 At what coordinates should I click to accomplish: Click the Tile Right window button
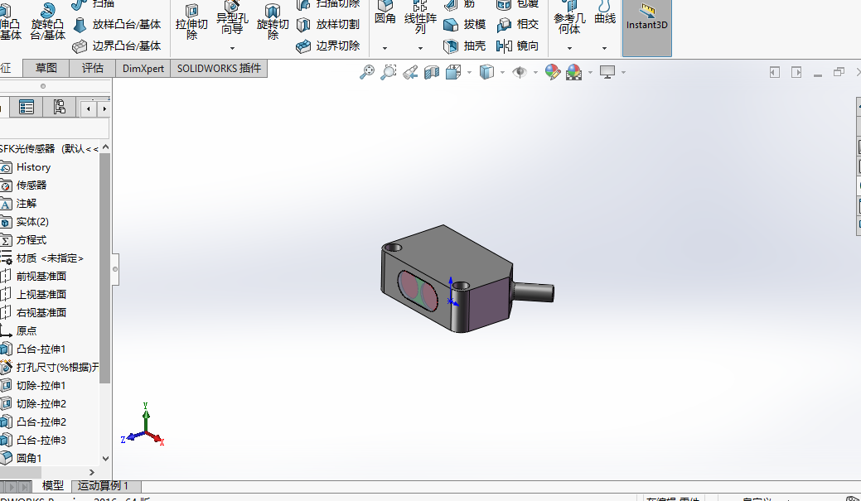tap(796, 72)
